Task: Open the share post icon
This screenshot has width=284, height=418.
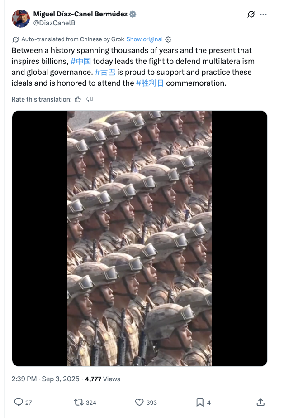Action: (260, 402)
